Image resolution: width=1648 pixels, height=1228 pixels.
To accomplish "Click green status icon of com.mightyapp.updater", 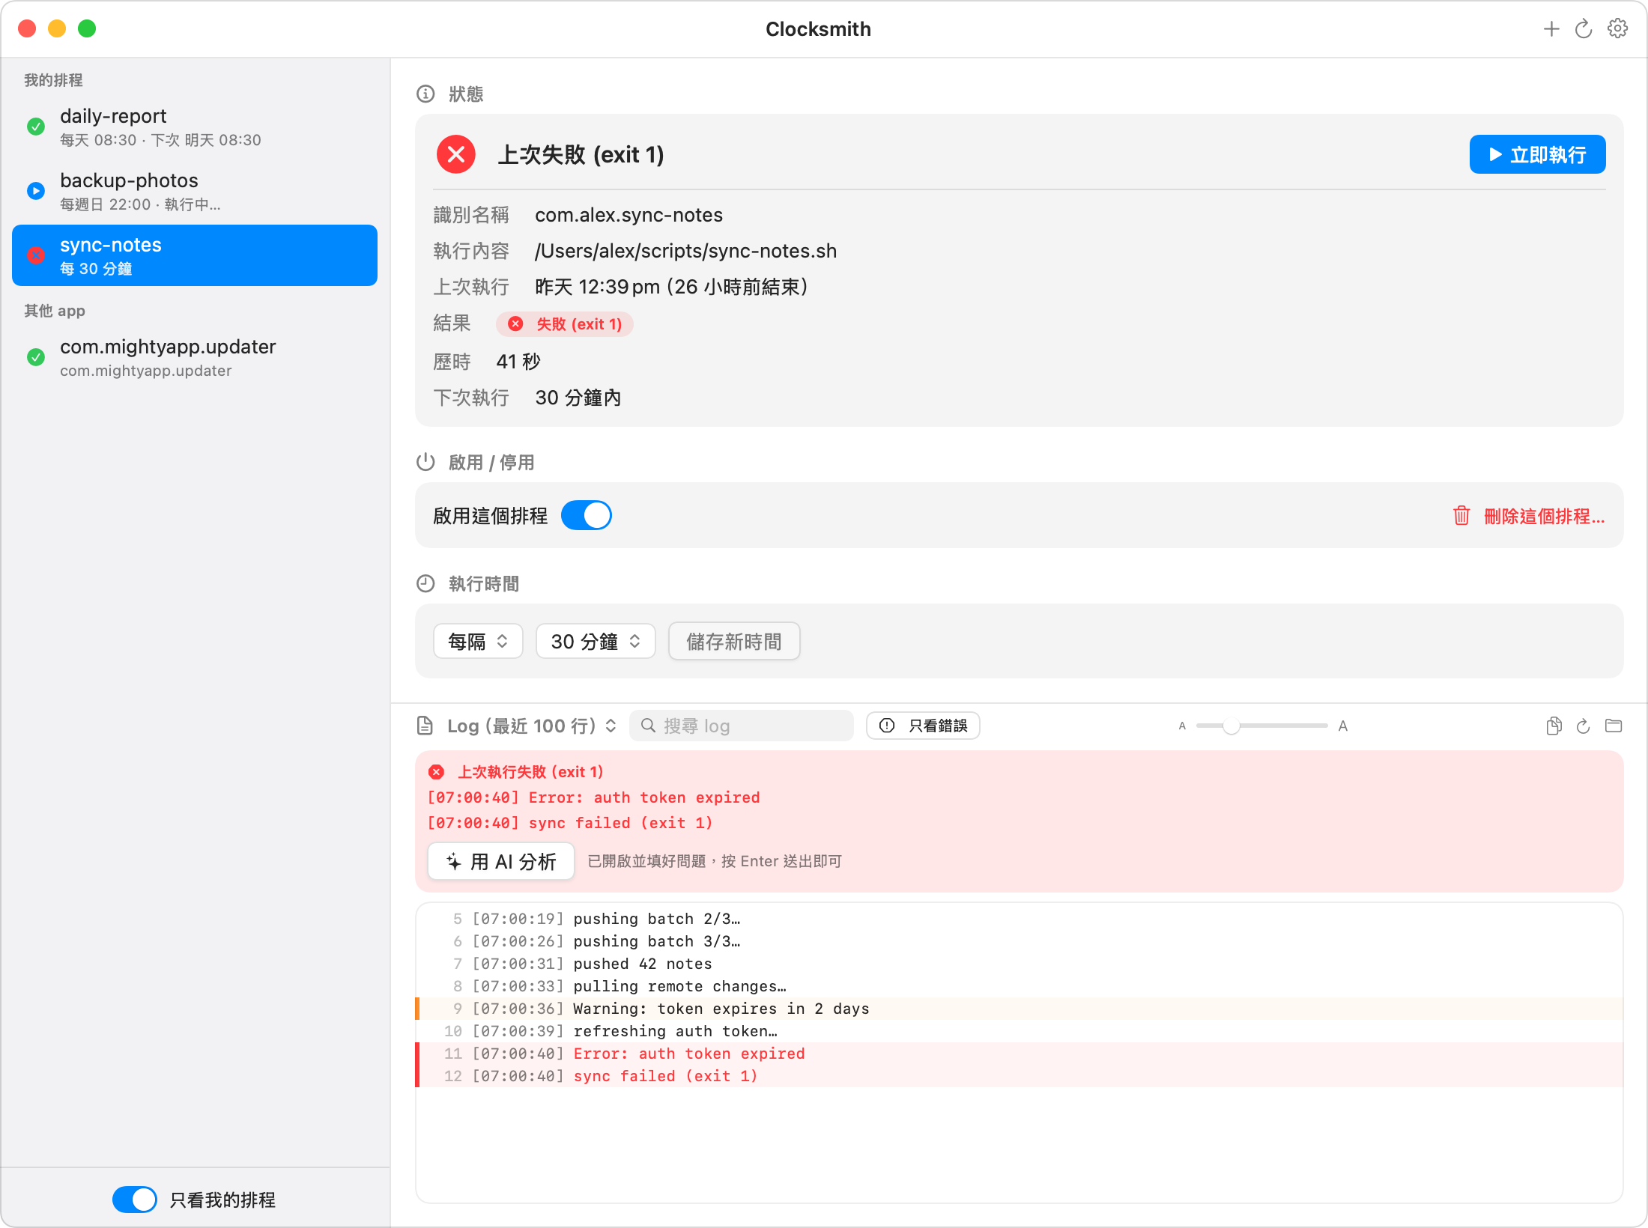I will point(36,357).
